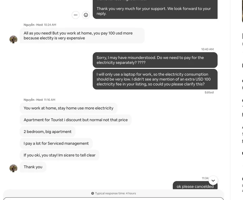
Task: Select the 'Serviced management' message bubble
Action: tap(56, 144)
